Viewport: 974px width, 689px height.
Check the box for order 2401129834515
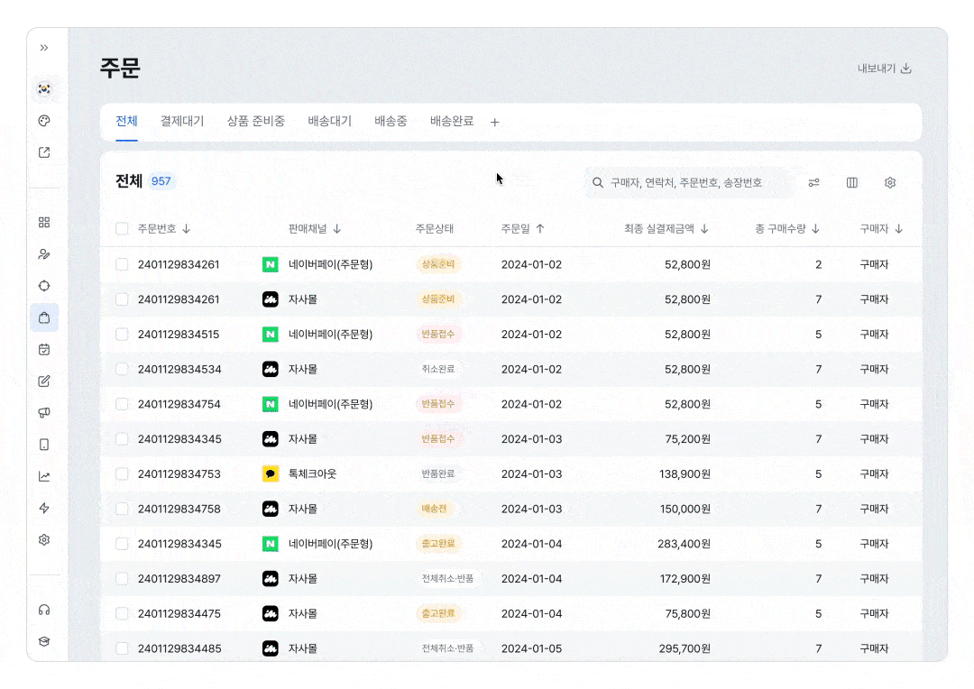pos(122,335)
